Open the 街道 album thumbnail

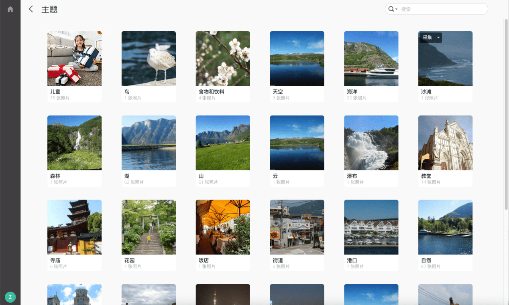click(x=297, y=227)
